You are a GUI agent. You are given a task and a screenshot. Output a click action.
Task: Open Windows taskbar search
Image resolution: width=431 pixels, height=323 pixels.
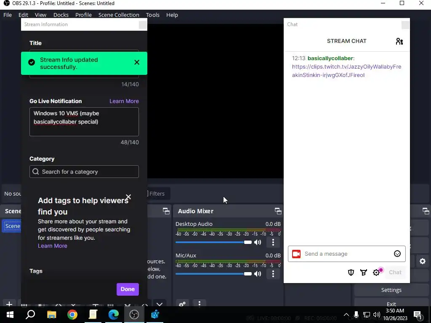click(x=30, y=315)
